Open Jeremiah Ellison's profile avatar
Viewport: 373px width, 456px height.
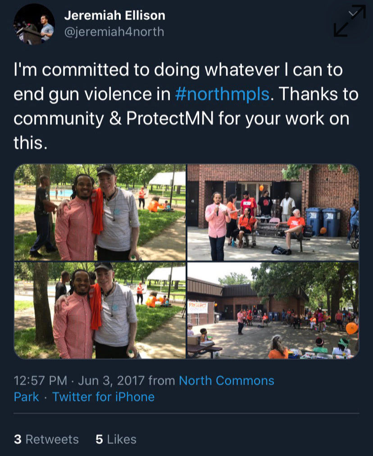(34, 24)
